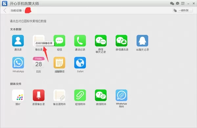This screenshot has height=128, width=197.
Task: Open the 语音备忘录 voice memo icon
Action: tap(39, 95)
